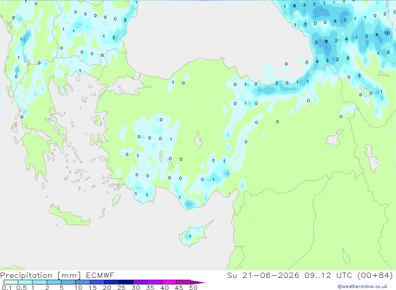396x290 pixels.
Task: Choose the 2–5 mm legend swatch
Action: (x=54, y=282)
